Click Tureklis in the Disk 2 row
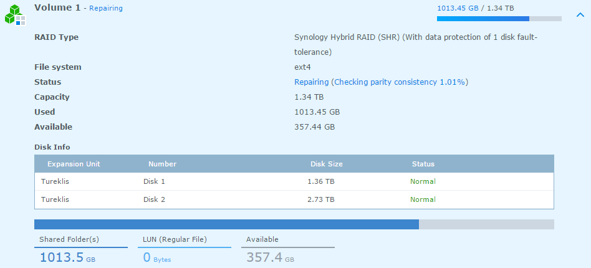This screenshot has height=268, width=591. click(x=55, y=199)
